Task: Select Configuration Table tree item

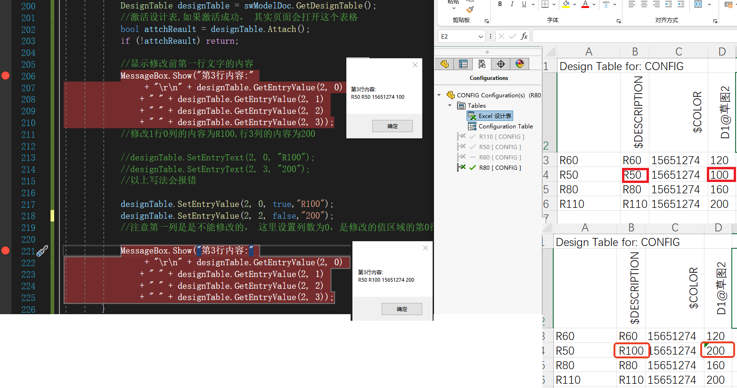Action: pyautogui.click(x=500, y=126)
